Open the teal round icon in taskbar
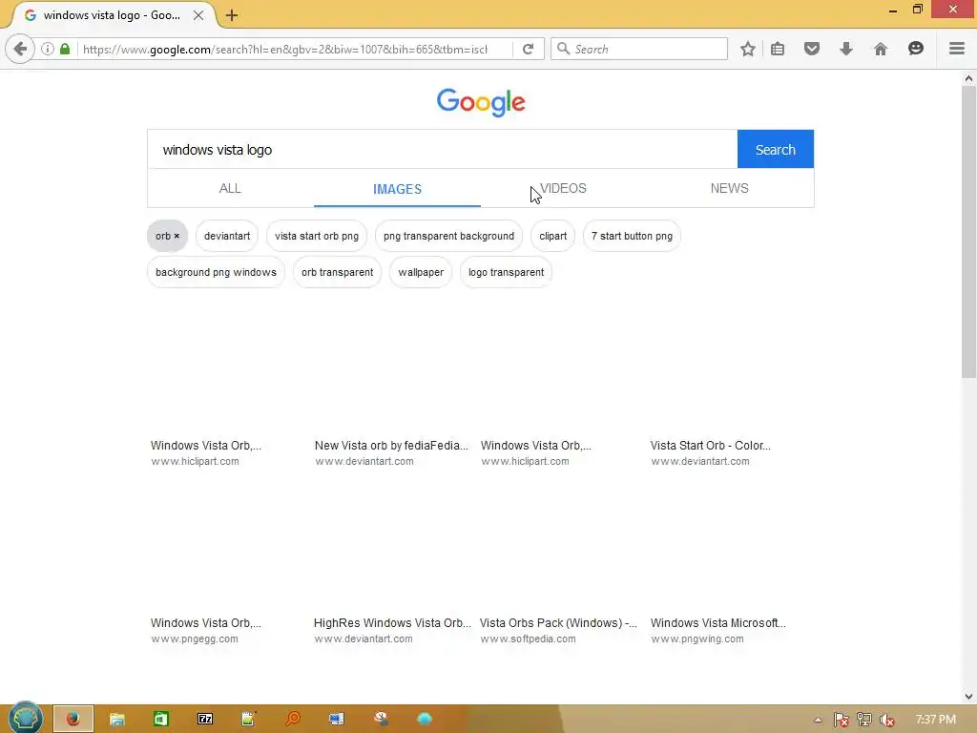This screenshot has height=733, width=977. 425,719
